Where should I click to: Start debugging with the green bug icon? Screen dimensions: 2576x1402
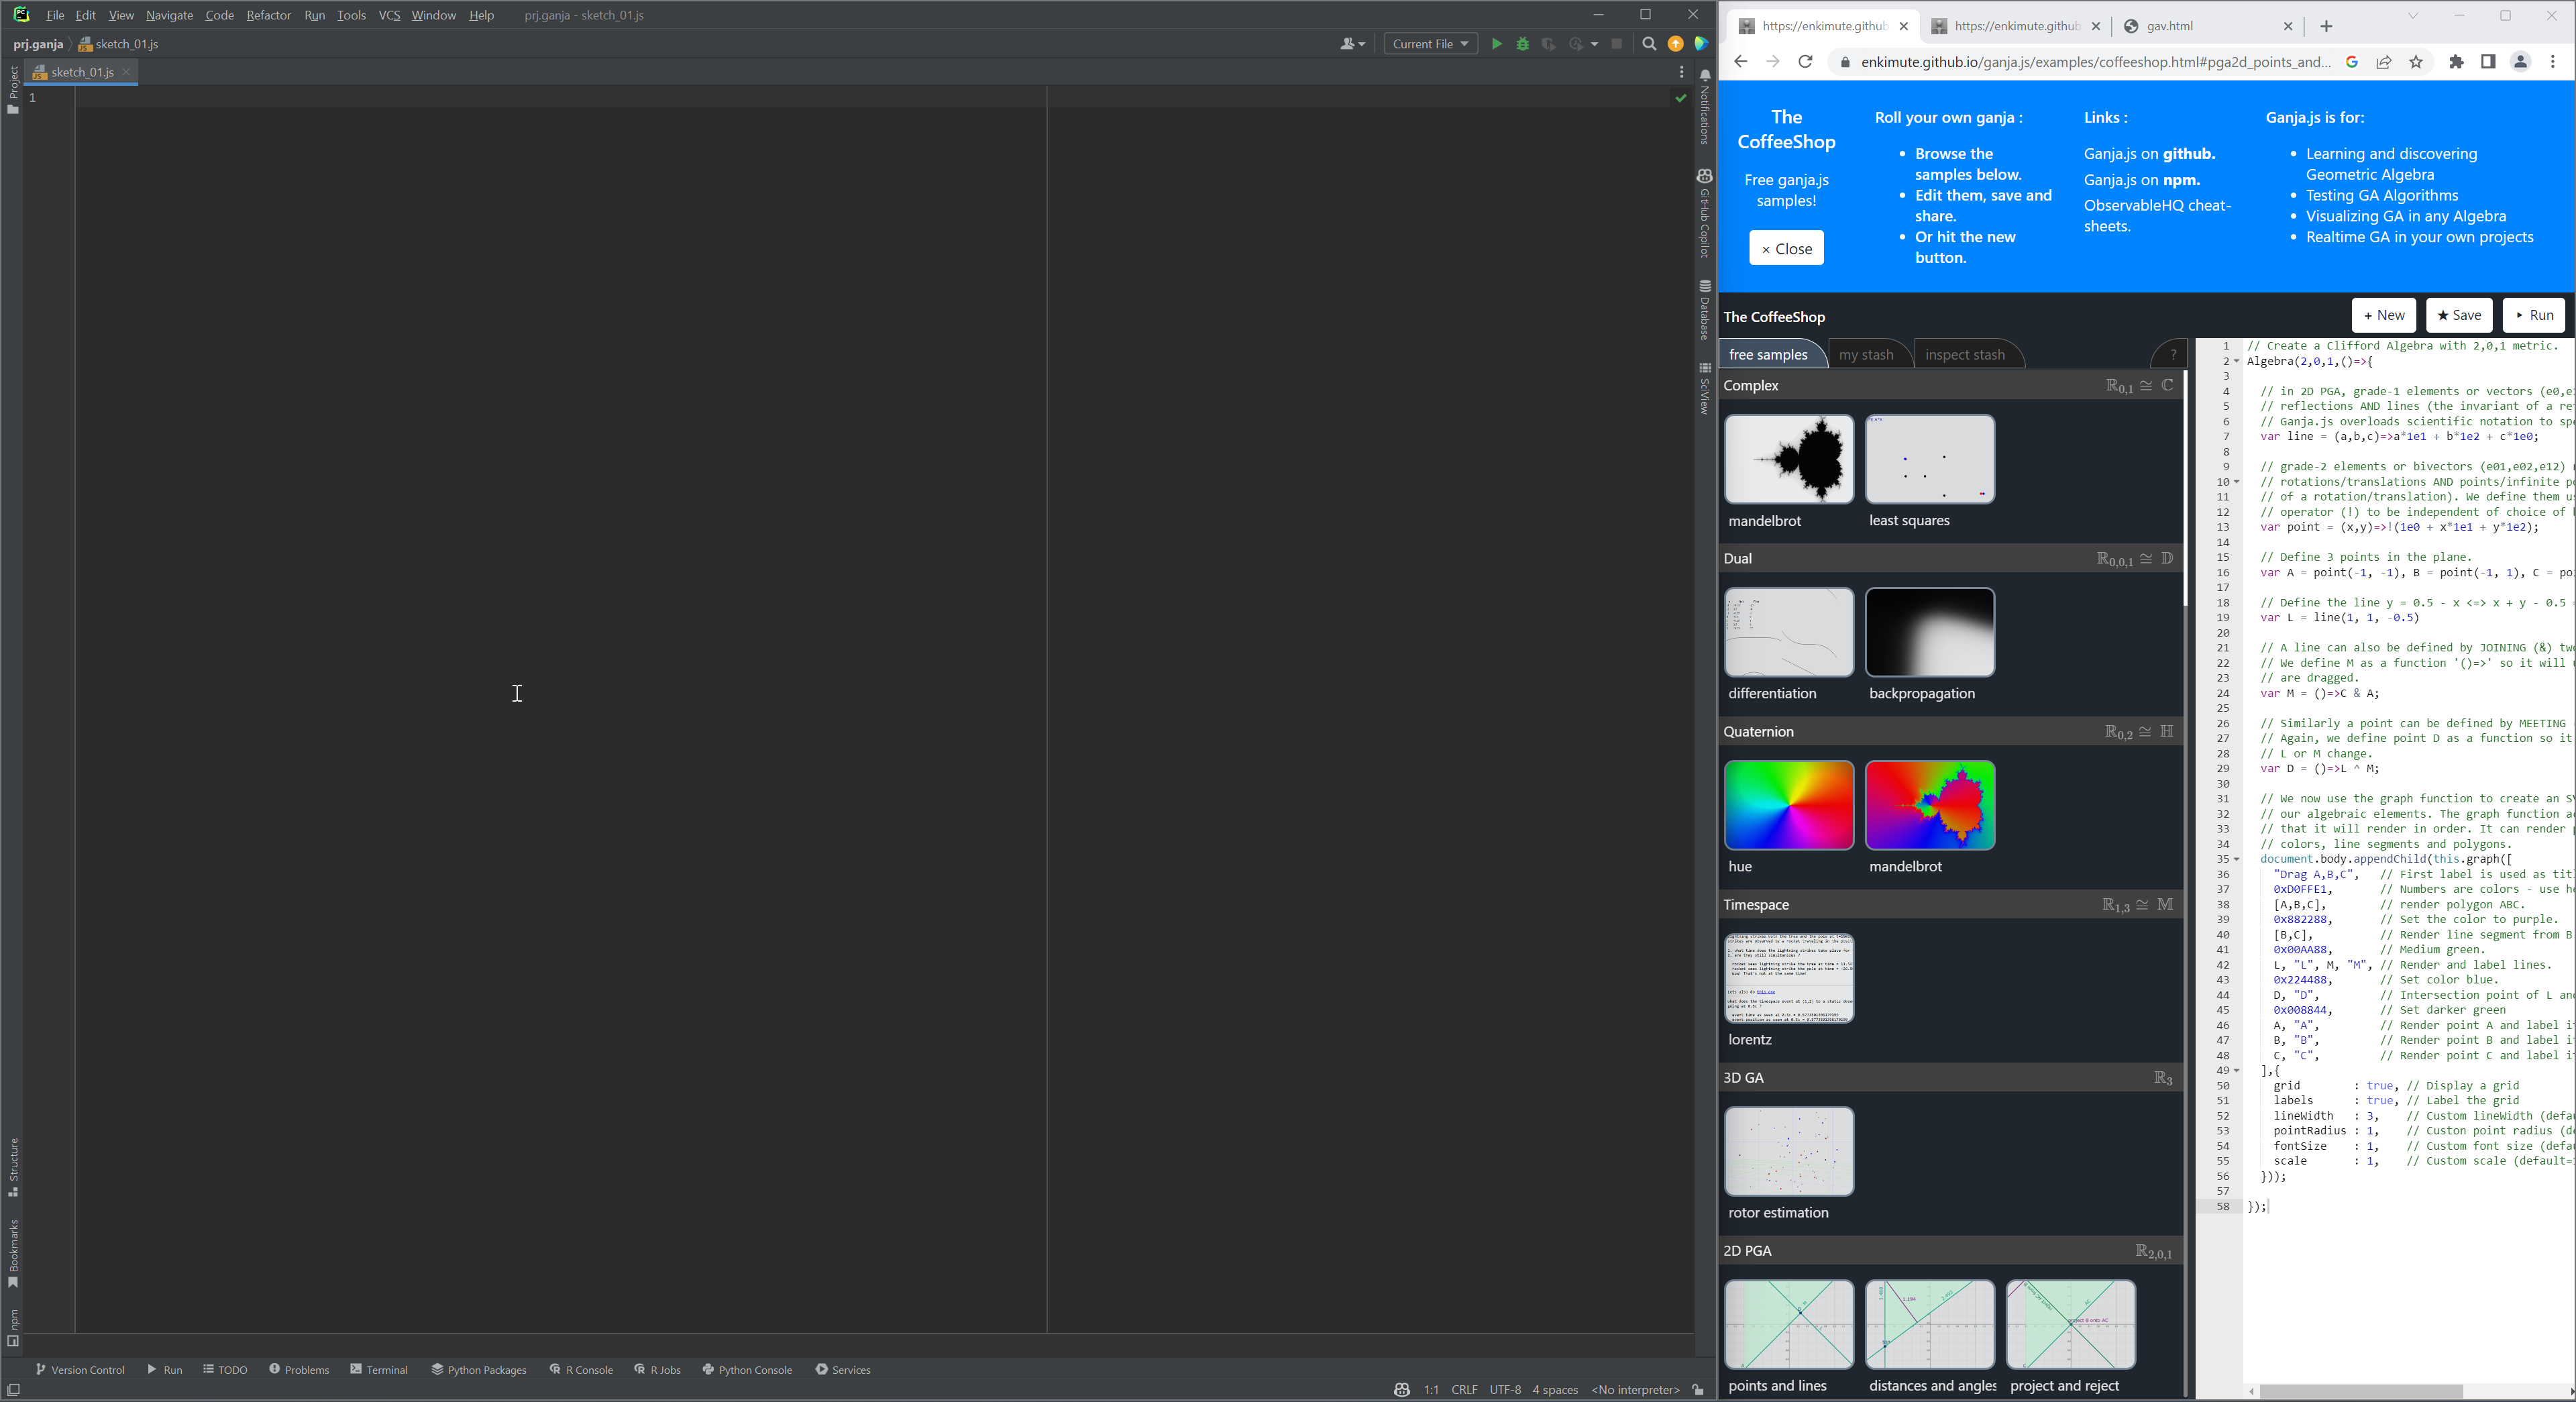(x=1522, y=44)
